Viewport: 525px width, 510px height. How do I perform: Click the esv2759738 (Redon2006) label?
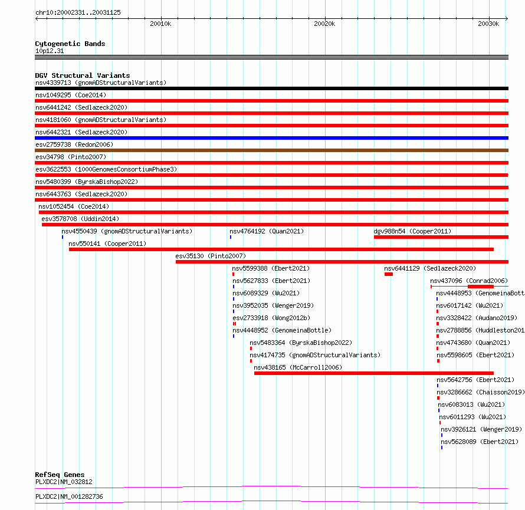[74, 144]
